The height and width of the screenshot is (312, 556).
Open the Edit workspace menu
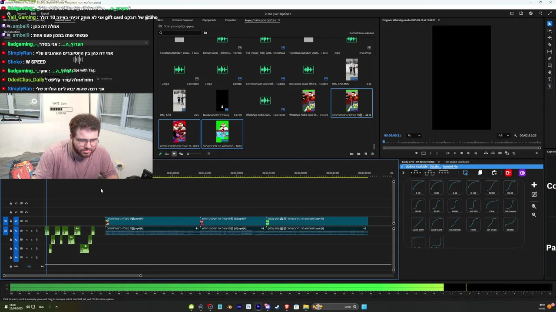point(33,13)
